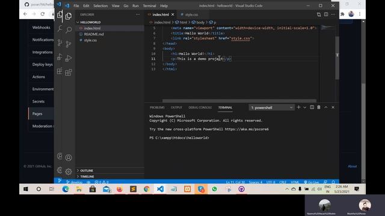Open the File menu

coord(76,5)
